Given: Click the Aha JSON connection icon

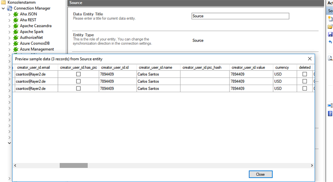Looking at the screenshot, I should (16, 14).
